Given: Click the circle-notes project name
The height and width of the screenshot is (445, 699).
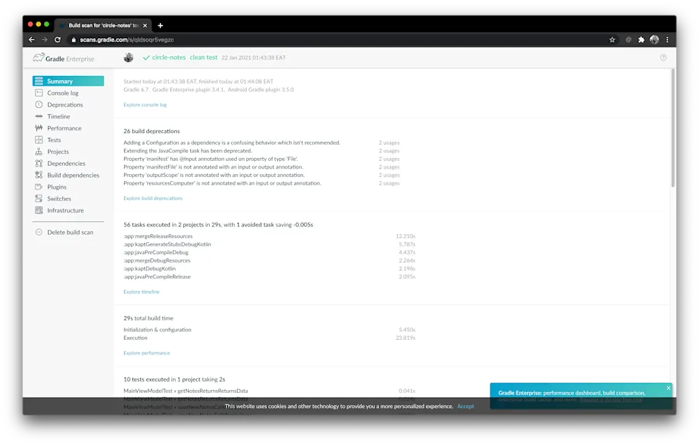Looking at the screenshot, I should pyautogui.click(x=169, y=58).
